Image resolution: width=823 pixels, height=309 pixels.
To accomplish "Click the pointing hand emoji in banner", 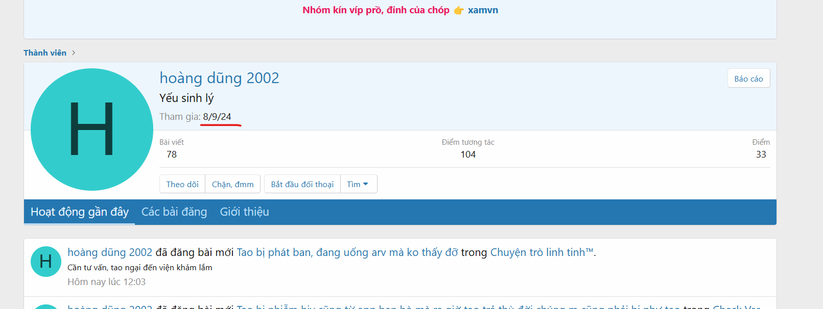I will click(459, 10).
